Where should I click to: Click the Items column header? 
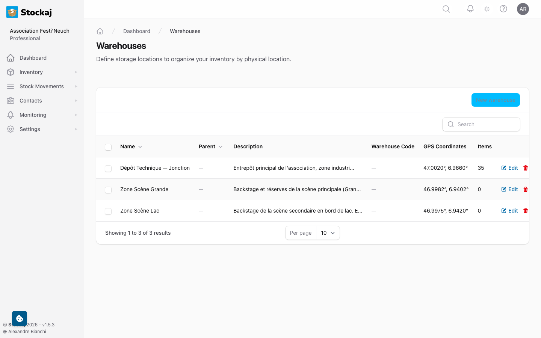click(485, 146)
